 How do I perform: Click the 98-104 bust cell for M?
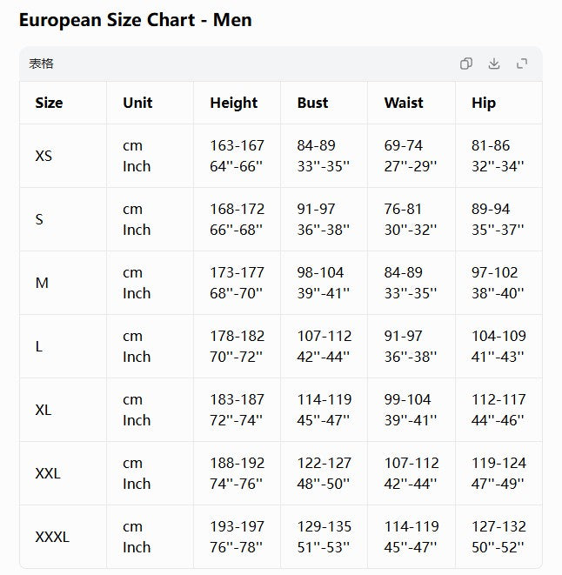(320, 272)
